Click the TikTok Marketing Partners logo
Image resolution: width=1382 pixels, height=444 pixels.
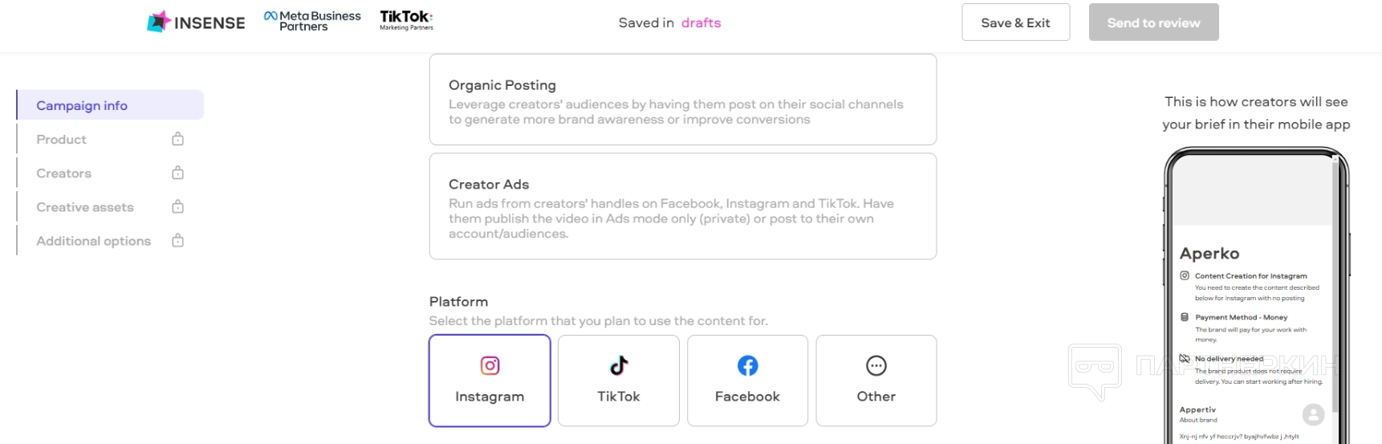click(406, 21)
